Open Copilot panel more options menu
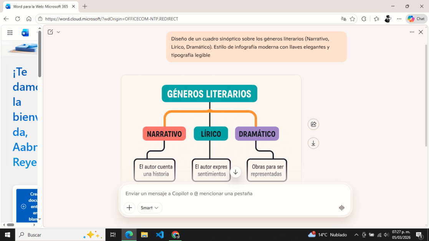Screen dimensions: 429x241 click(412, 32)
